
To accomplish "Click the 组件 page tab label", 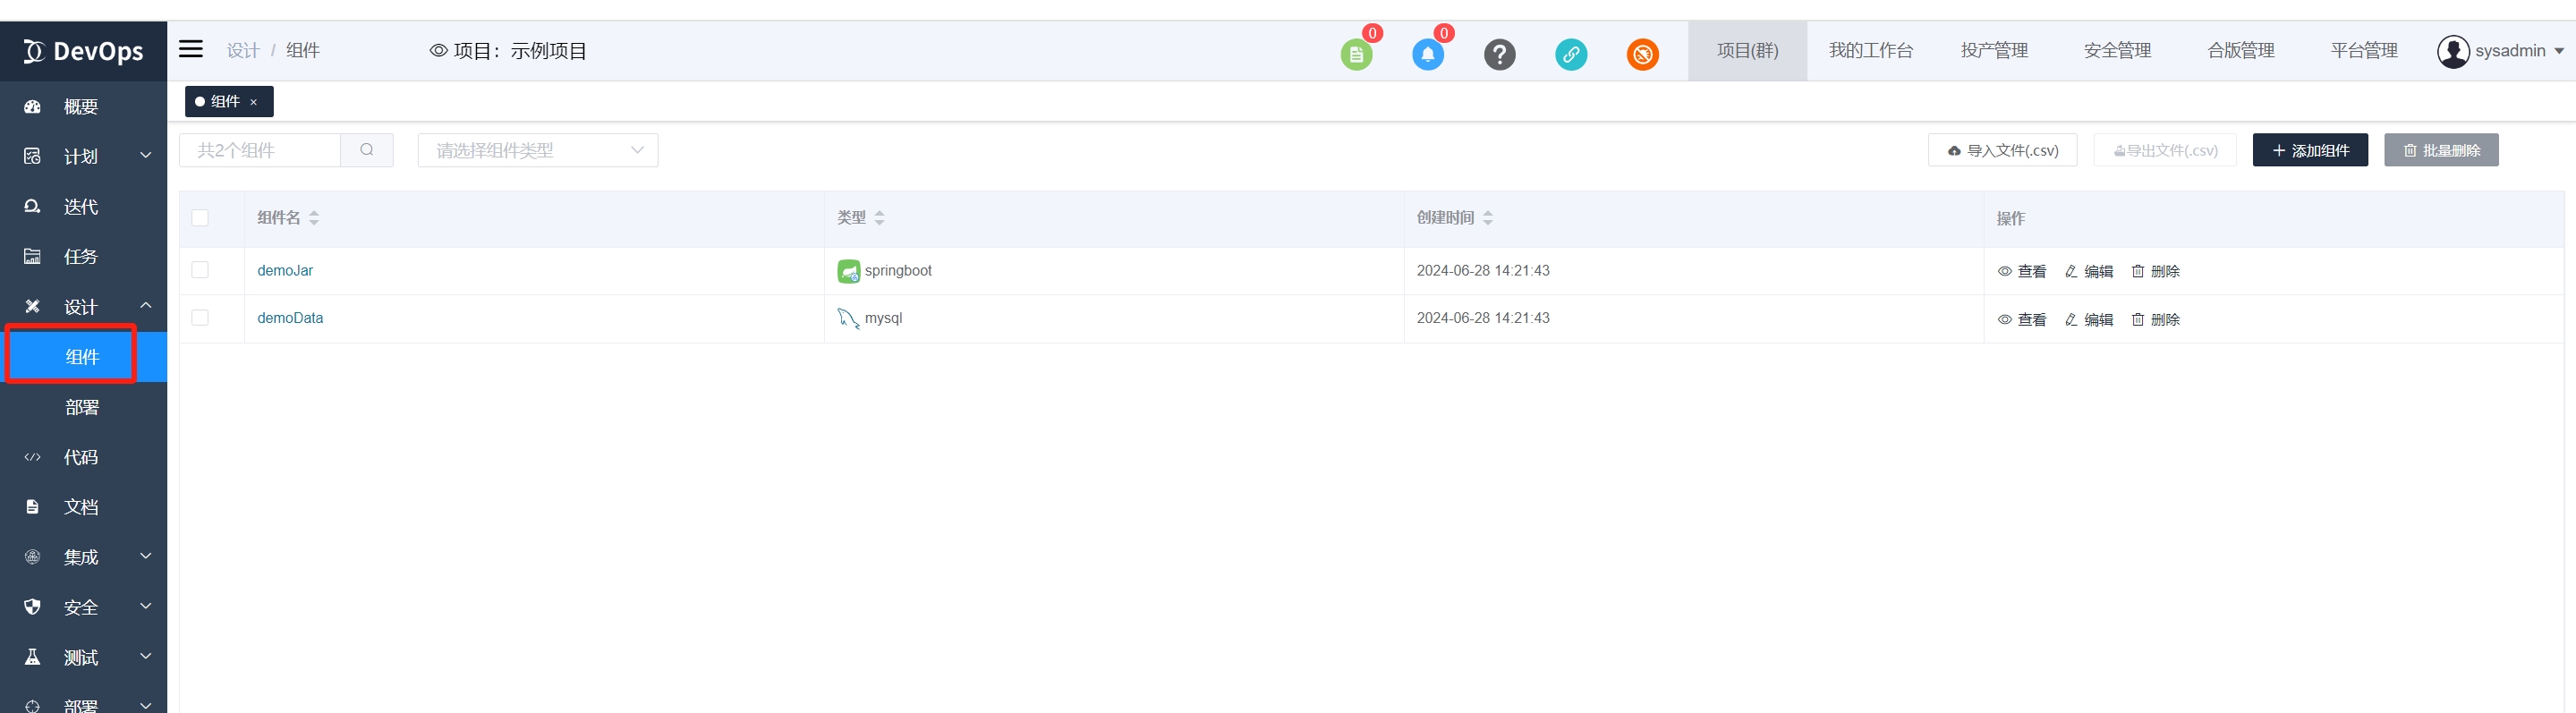I will click(225, 102).
